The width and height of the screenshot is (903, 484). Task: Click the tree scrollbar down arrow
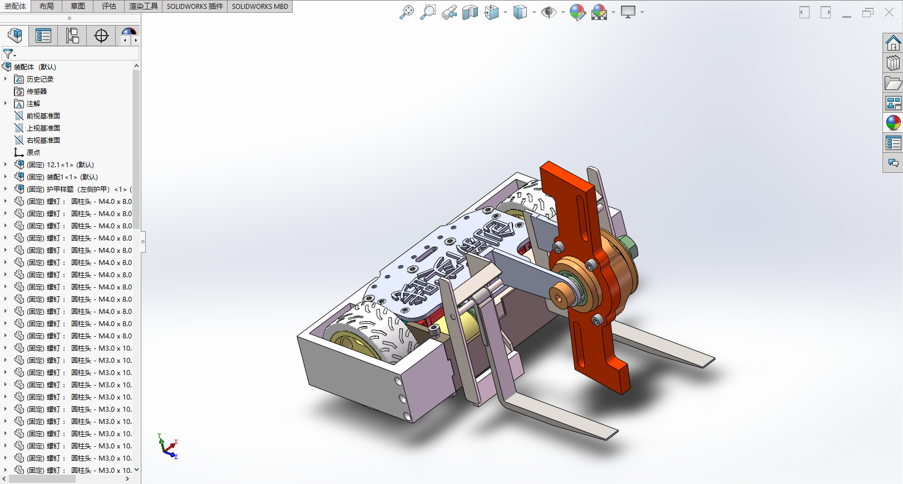[136, 470]
